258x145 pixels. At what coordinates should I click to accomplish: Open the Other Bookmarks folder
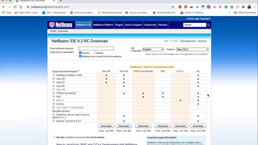tap(245, 12)
